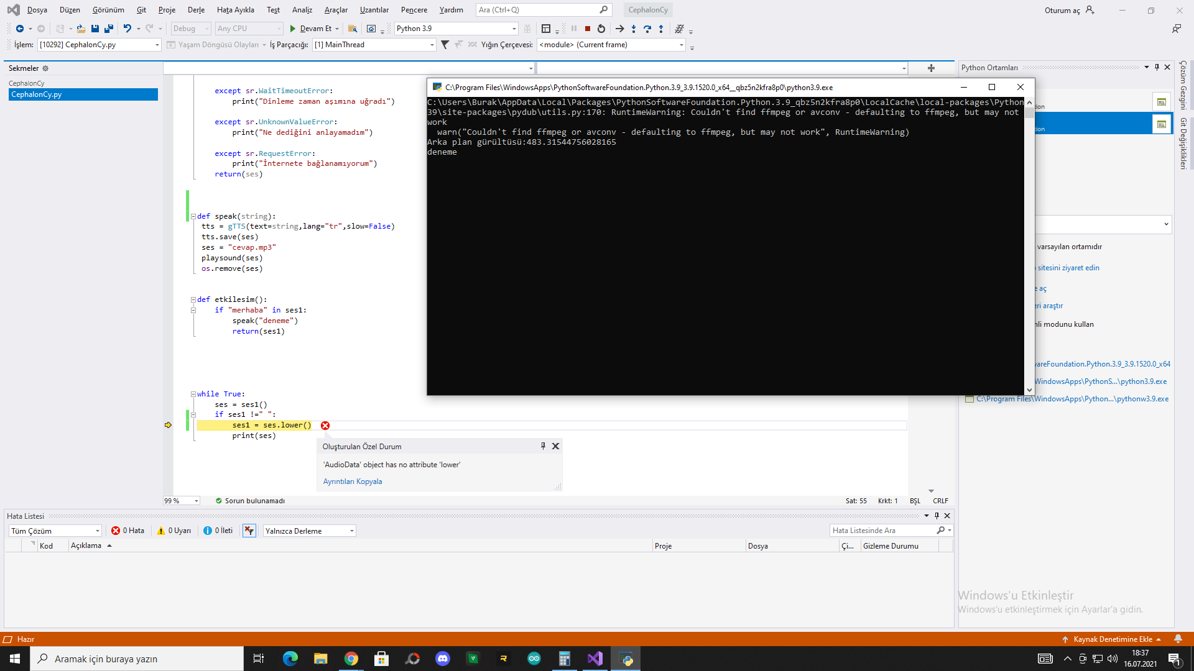The width and height of the screenshot is (1194, 671).
Task: Stop debugging with the red square
Action: [587, 29]
